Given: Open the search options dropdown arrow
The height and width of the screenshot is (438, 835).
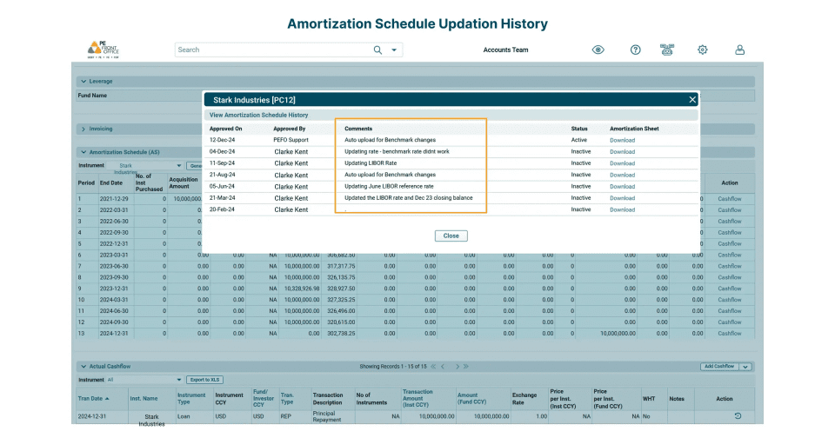Looking at the screenshot, I should click(x=394, y=50).
